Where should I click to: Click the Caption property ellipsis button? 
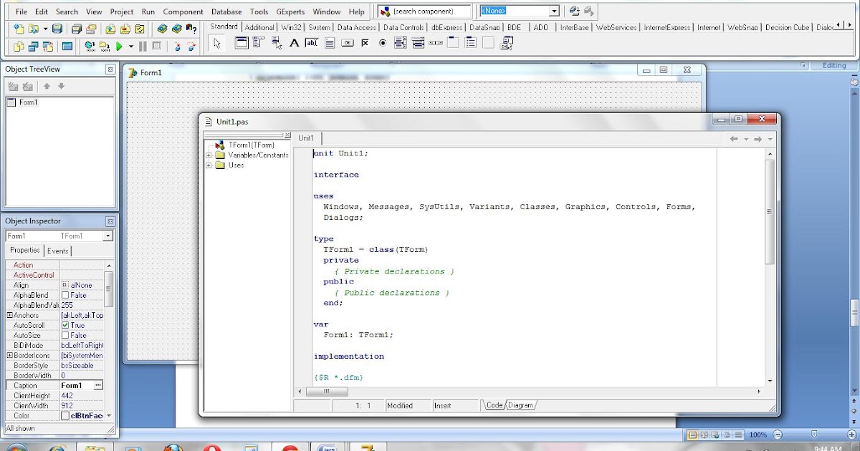point(98,385)
